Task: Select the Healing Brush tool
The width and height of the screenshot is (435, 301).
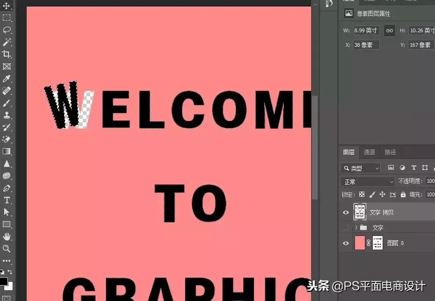Action: pos(7,91)
